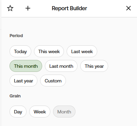This screenshot has height=126, width=137.
Task: Click the empty area below the Grain chips
Action: 69,122
